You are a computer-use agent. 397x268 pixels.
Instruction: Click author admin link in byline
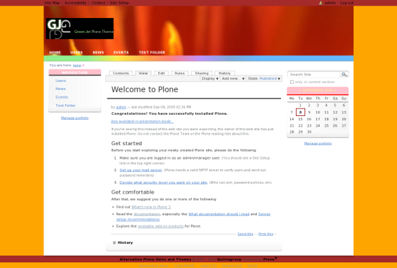point(121,107)
